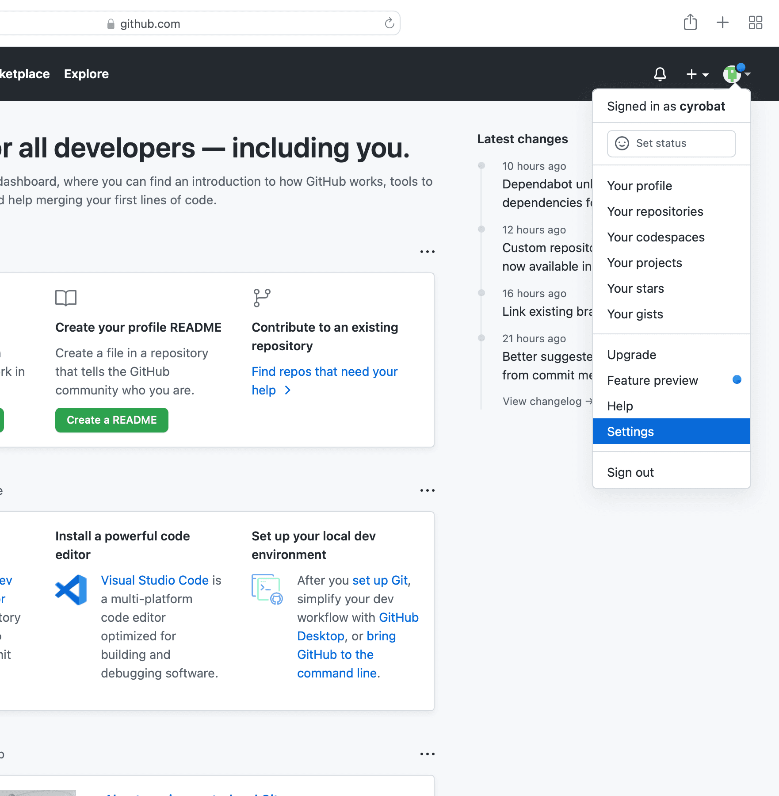Open the Custom repository change entry
The height and width of the screenshot is (796, 779).
547,257
